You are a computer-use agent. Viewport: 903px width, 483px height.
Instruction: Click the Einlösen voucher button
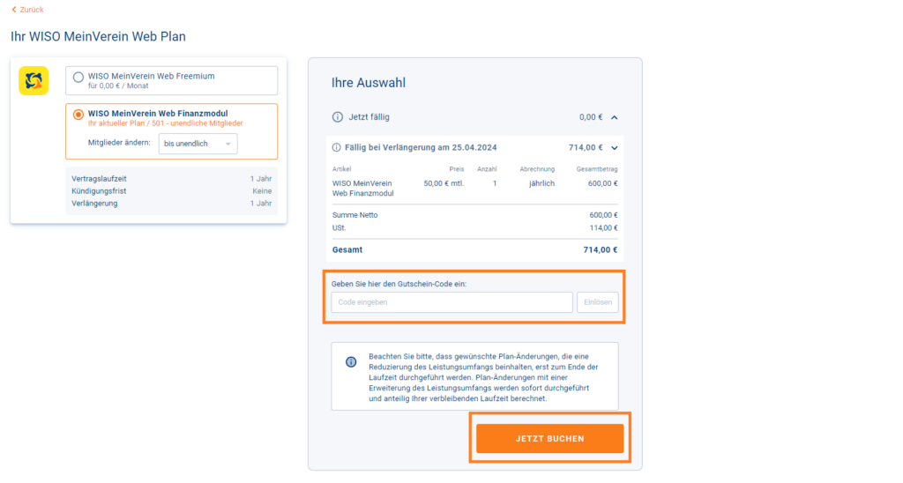click(x=598, y=302)
